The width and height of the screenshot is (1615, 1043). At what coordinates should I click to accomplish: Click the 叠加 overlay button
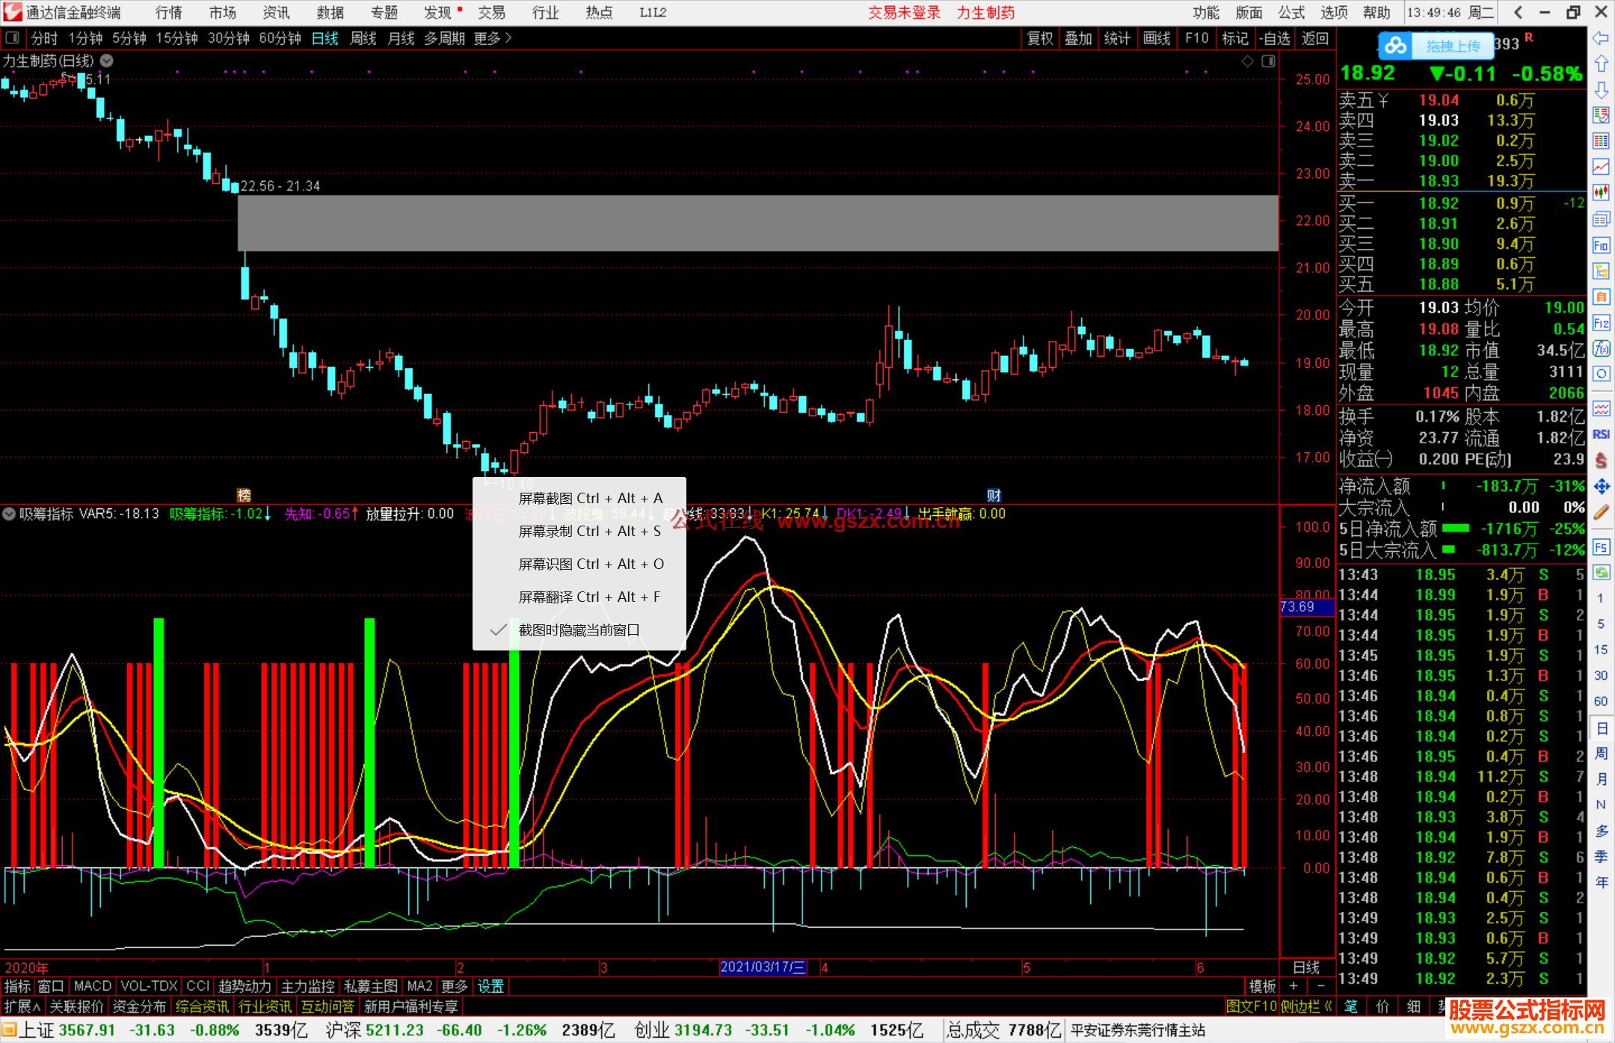tap(1078, 38)
